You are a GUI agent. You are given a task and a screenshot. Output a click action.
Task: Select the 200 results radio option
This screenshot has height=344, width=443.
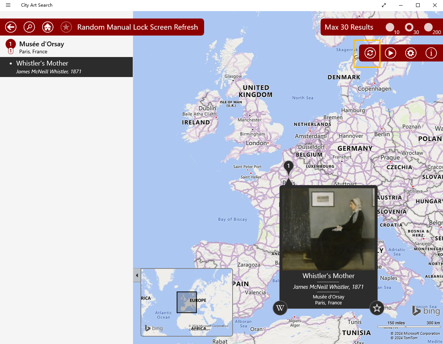tap(428, 27)
